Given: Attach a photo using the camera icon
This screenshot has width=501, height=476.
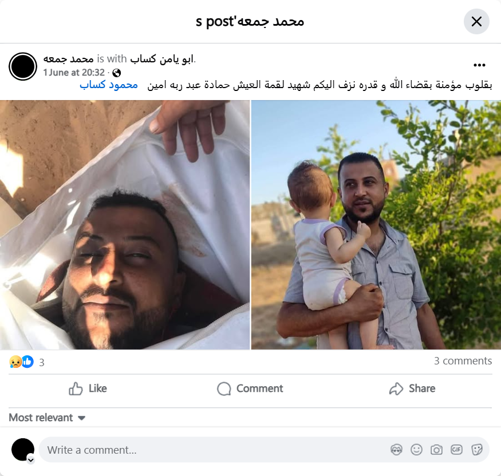Looking at the screenshot, I should click(436, 450).
